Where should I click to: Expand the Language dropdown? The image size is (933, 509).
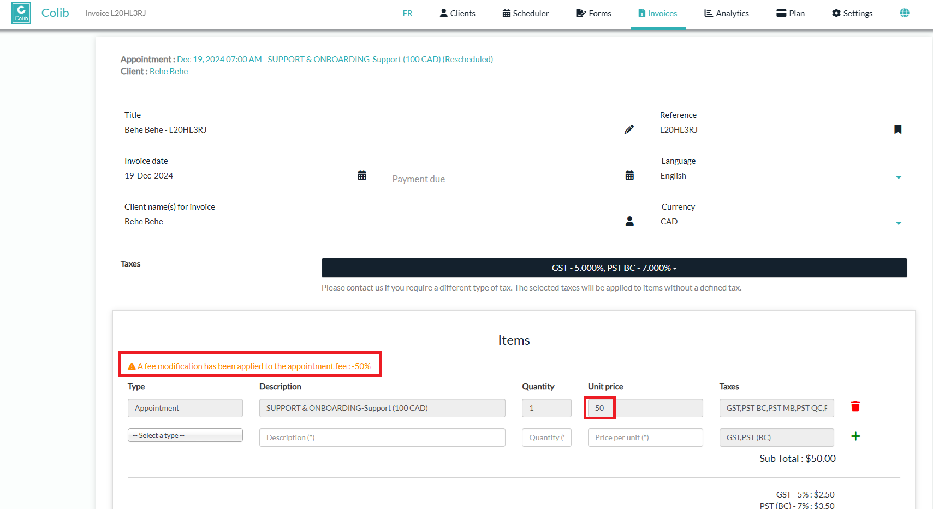pos(781,176)
